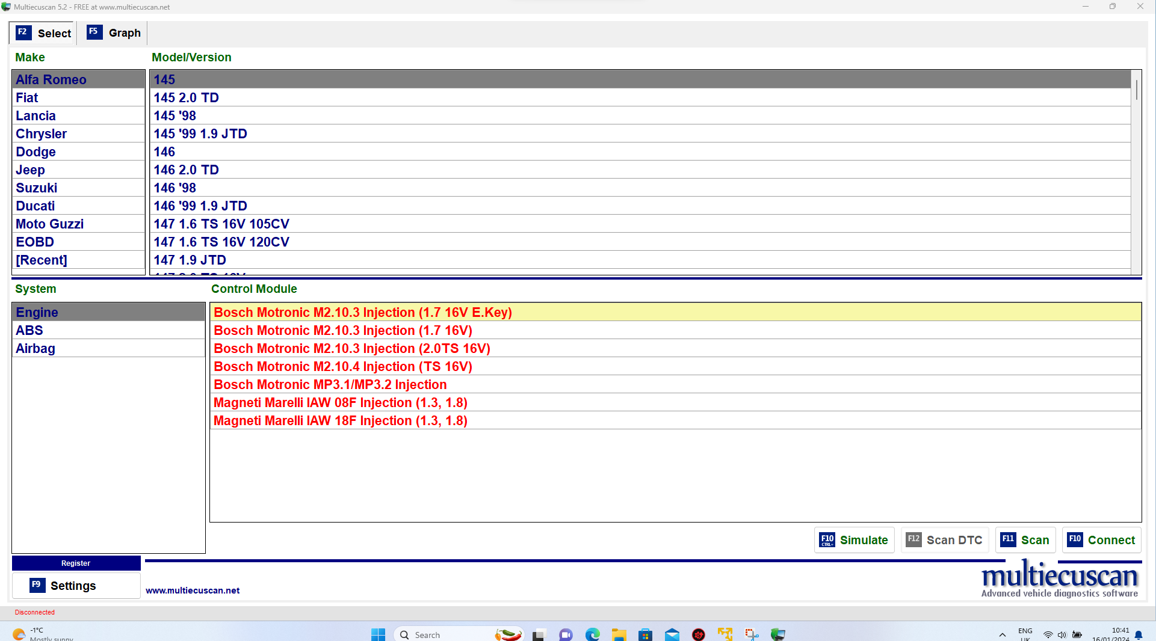This screenshot has height=641, width=1156.
Task: Click the Multiecuscan logo
Action: point(1060,579)
